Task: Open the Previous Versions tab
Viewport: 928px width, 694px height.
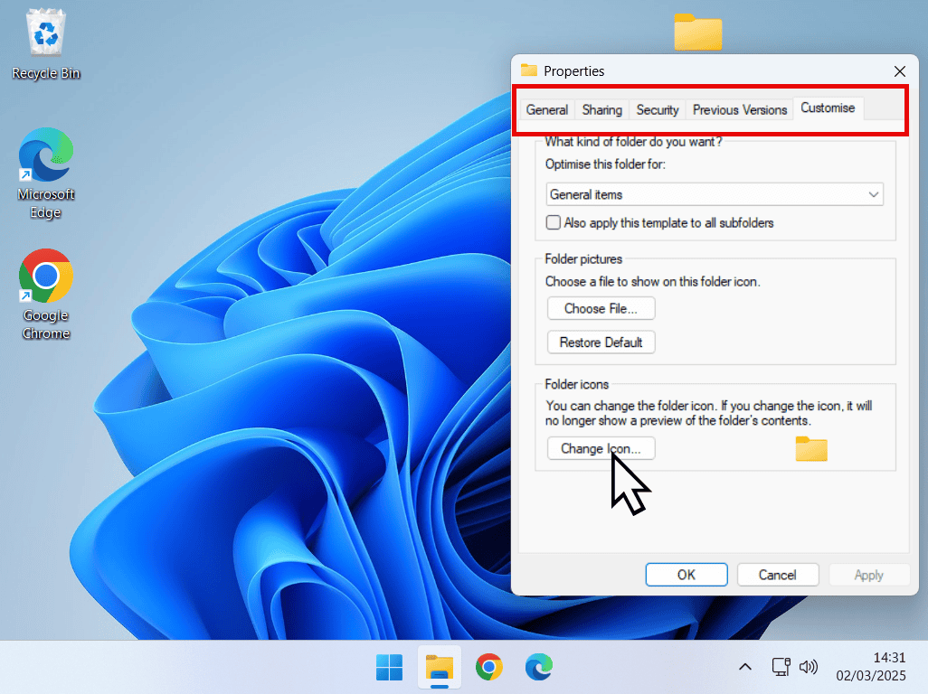Action: (x=739, y=109)
